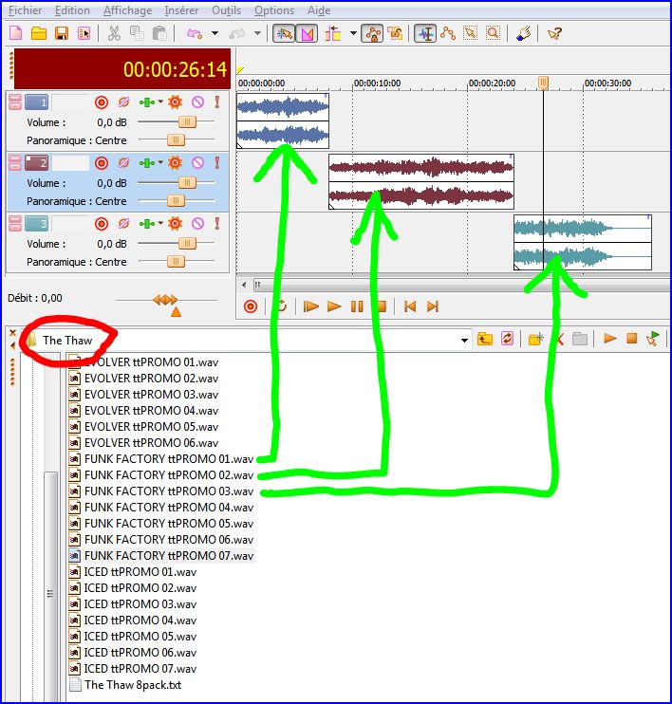Arm track 3 for record
The image size is (672, 704).
point(102,224)
